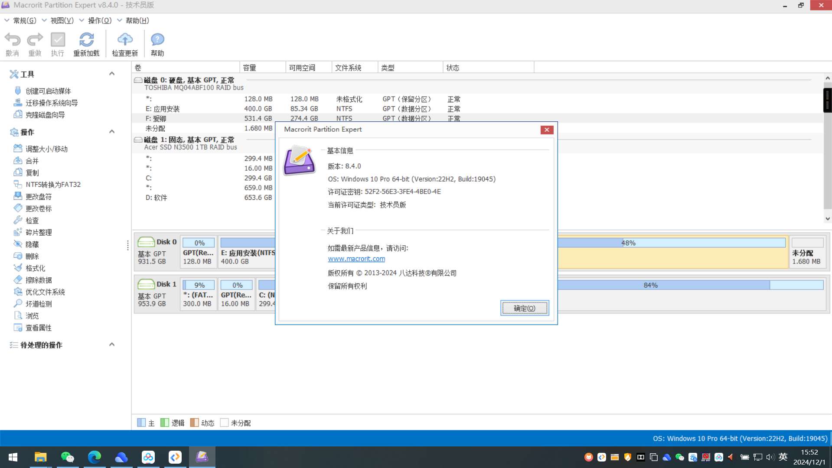Open 浏览 browse partition operation
Screen dimensions: 832x468
tap(26, 316)
